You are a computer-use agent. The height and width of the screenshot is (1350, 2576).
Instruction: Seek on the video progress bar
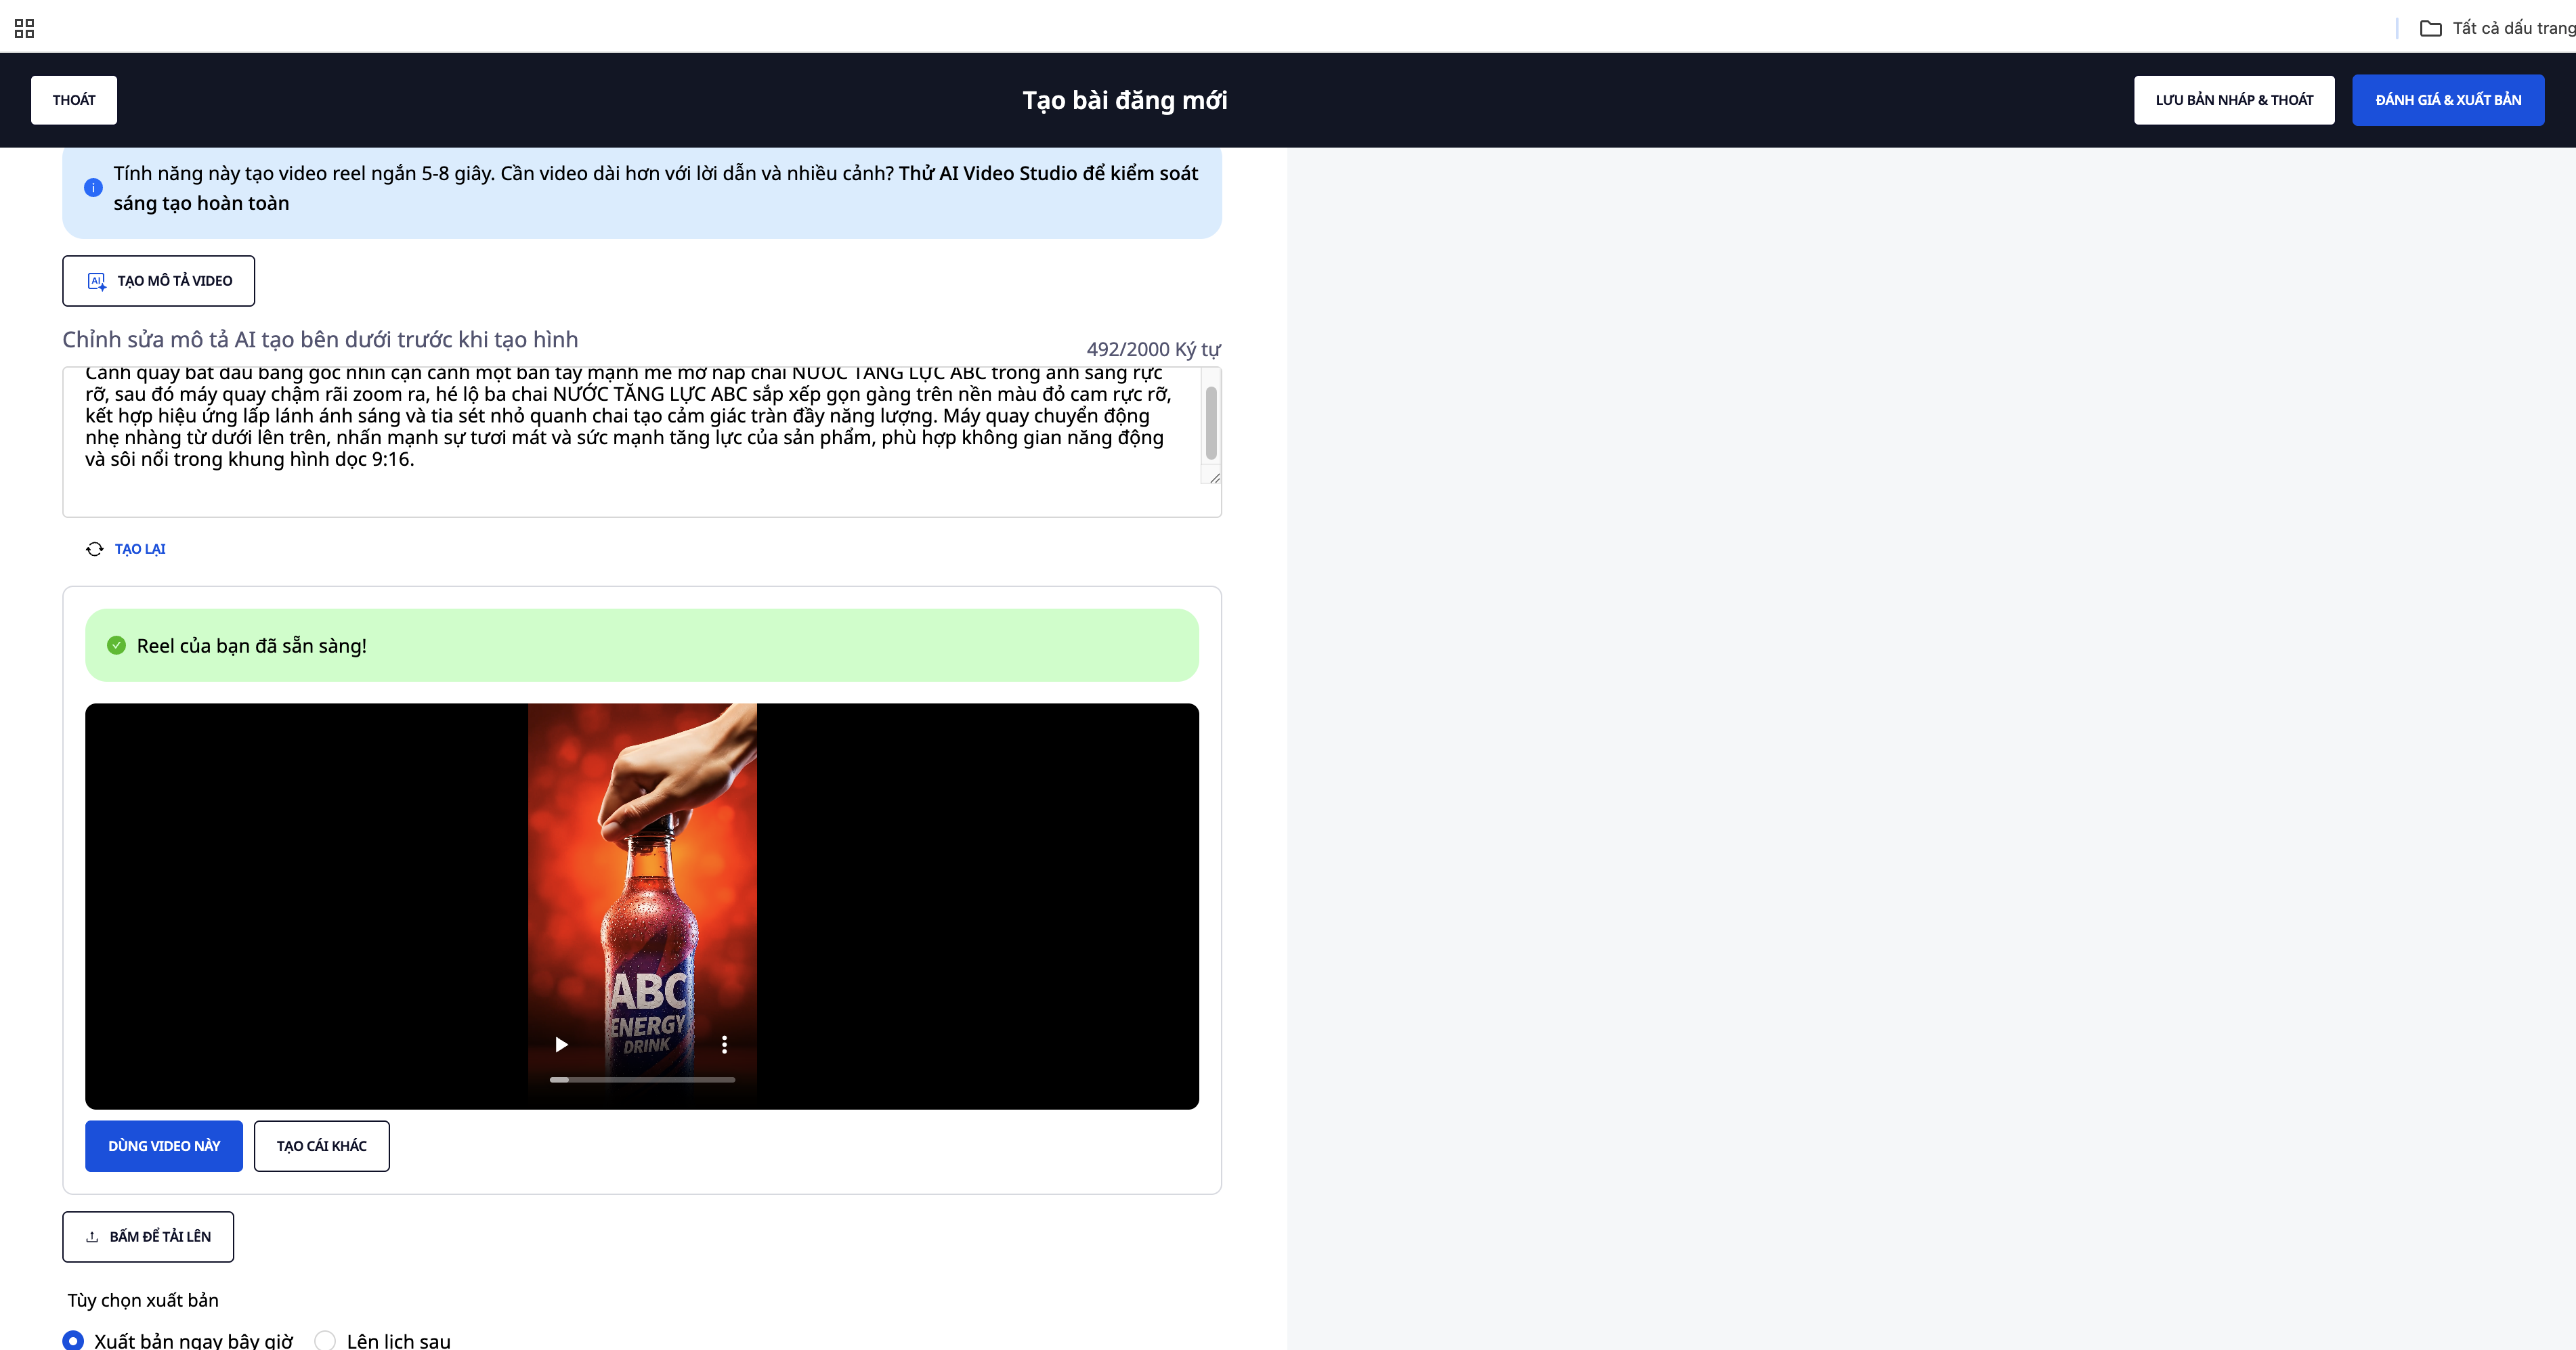[642, 1080]
